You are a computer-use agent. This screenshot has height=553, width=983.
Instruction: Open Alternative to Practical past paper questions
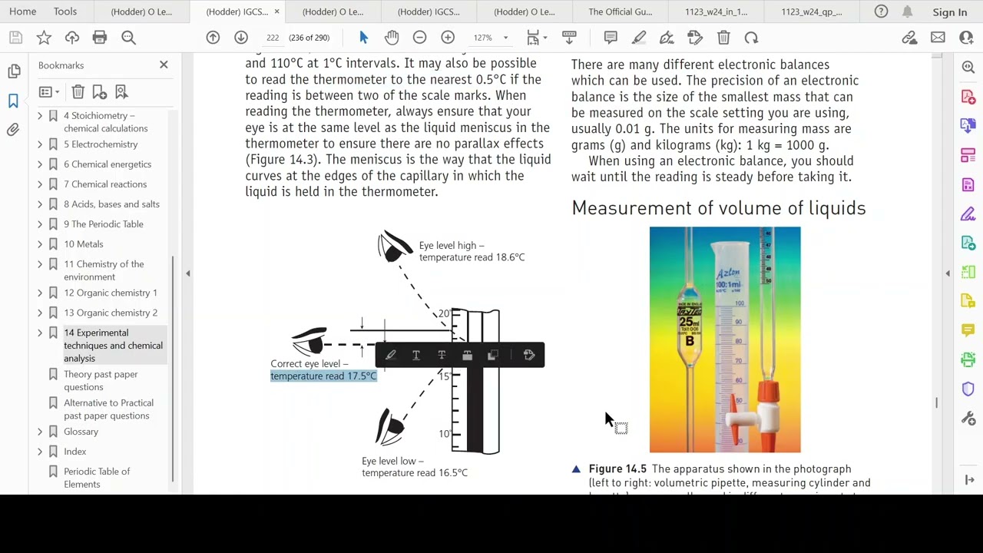[108, 409]
